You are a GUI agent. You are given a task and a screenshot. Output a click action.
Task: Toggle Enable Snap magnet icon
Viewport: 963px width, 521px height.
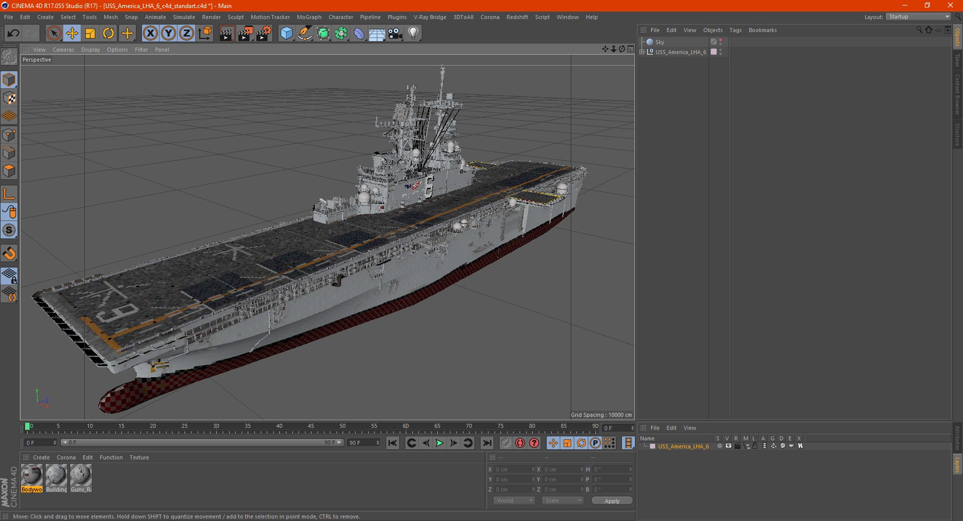[9, 254]
